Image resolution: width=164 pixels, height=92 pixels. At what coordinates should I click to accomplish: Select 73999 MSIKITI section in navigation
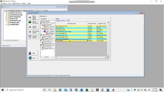[x=48, y=23]
